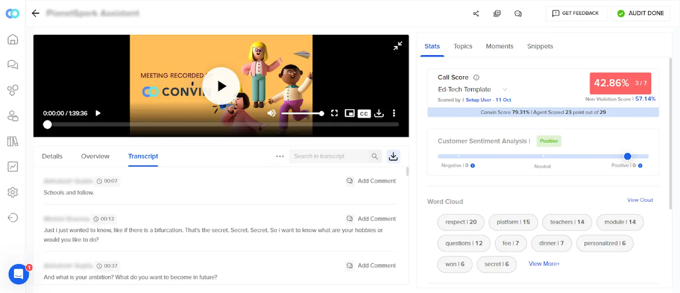Click the Negative info icon
Image resolution: width=680 pixels, height=293 pixels.
(473, 166)
